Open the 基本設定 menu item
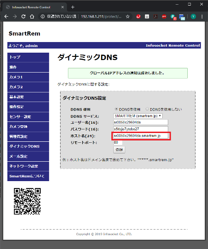208x249 pixels. point(28,97)
